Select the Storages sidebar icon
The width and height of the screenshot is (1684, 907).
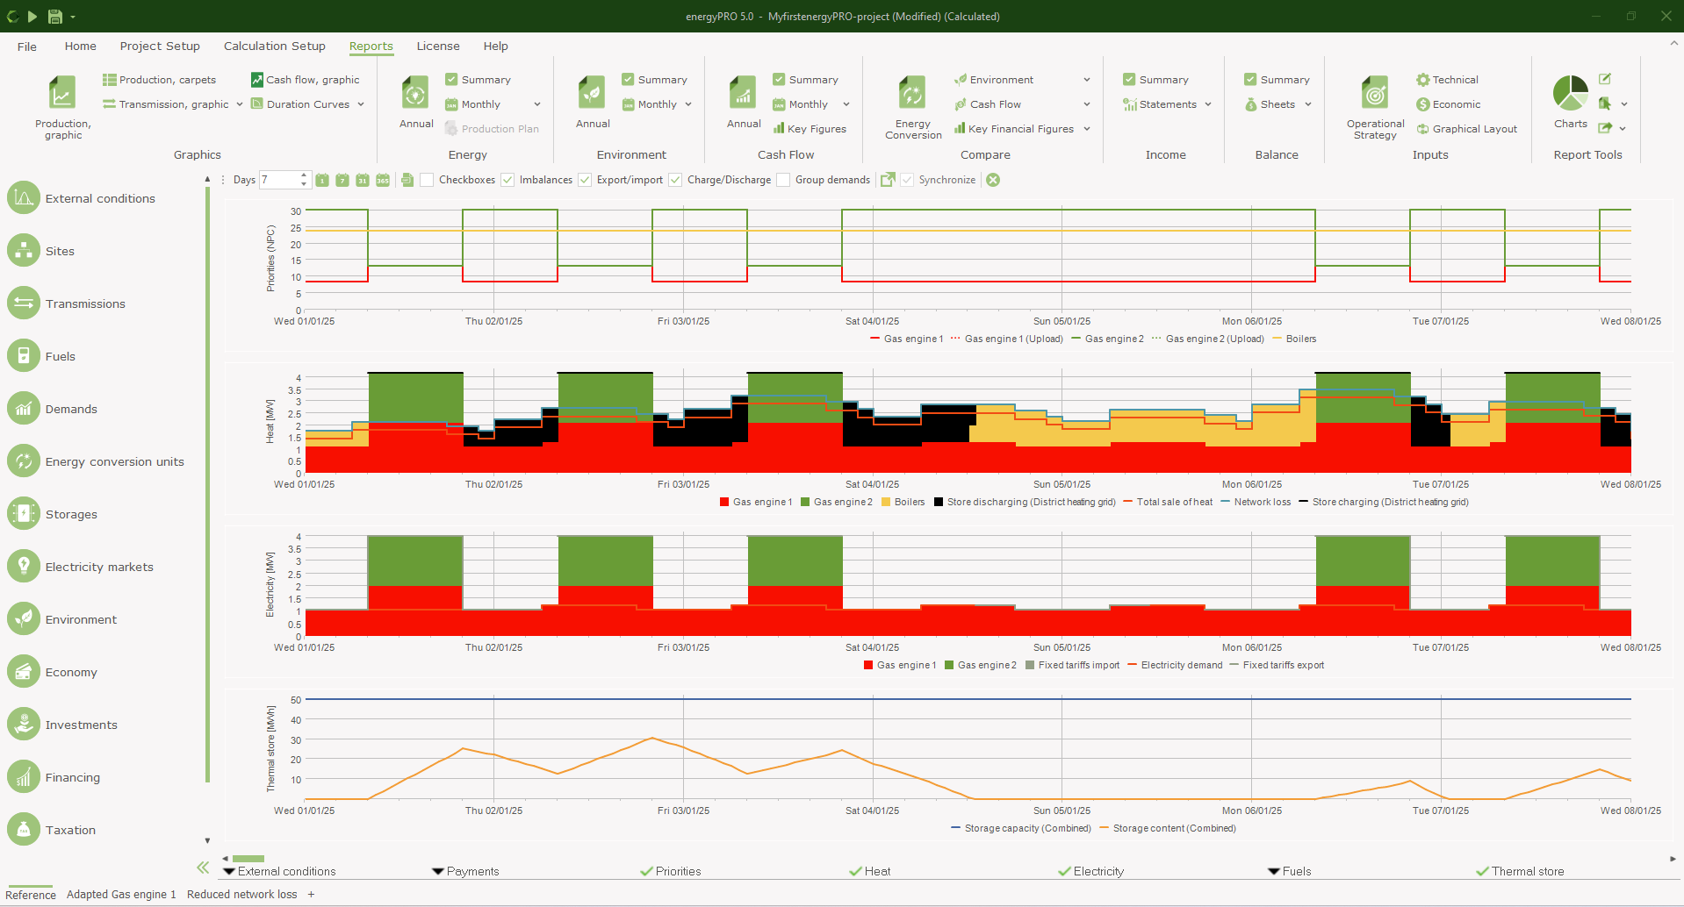pyautogui.click(x=24, y=513)
